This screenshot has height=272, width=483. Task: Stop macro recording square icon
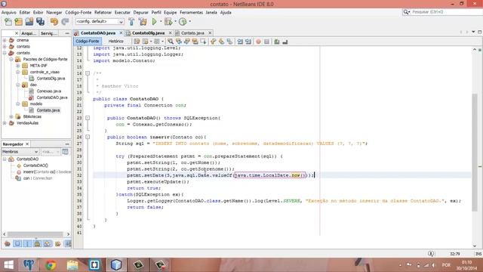click(266, 42)
